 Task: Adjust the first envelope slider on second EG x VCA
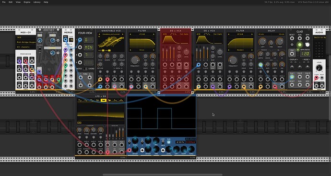(197, 54)
